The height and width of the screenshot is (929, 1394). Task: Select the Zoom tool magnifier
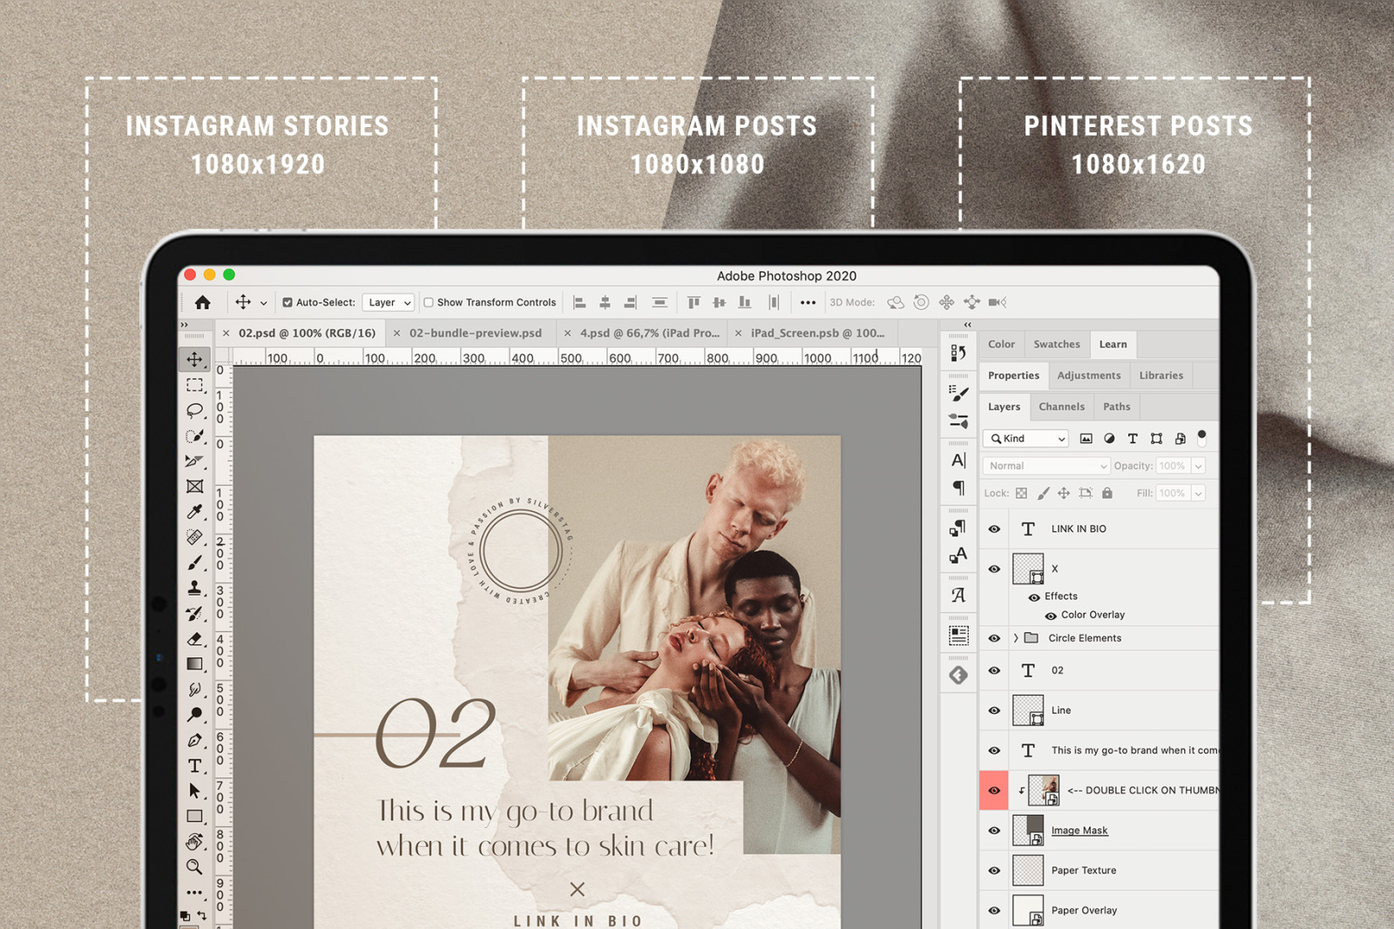click(x=194, y=867)
